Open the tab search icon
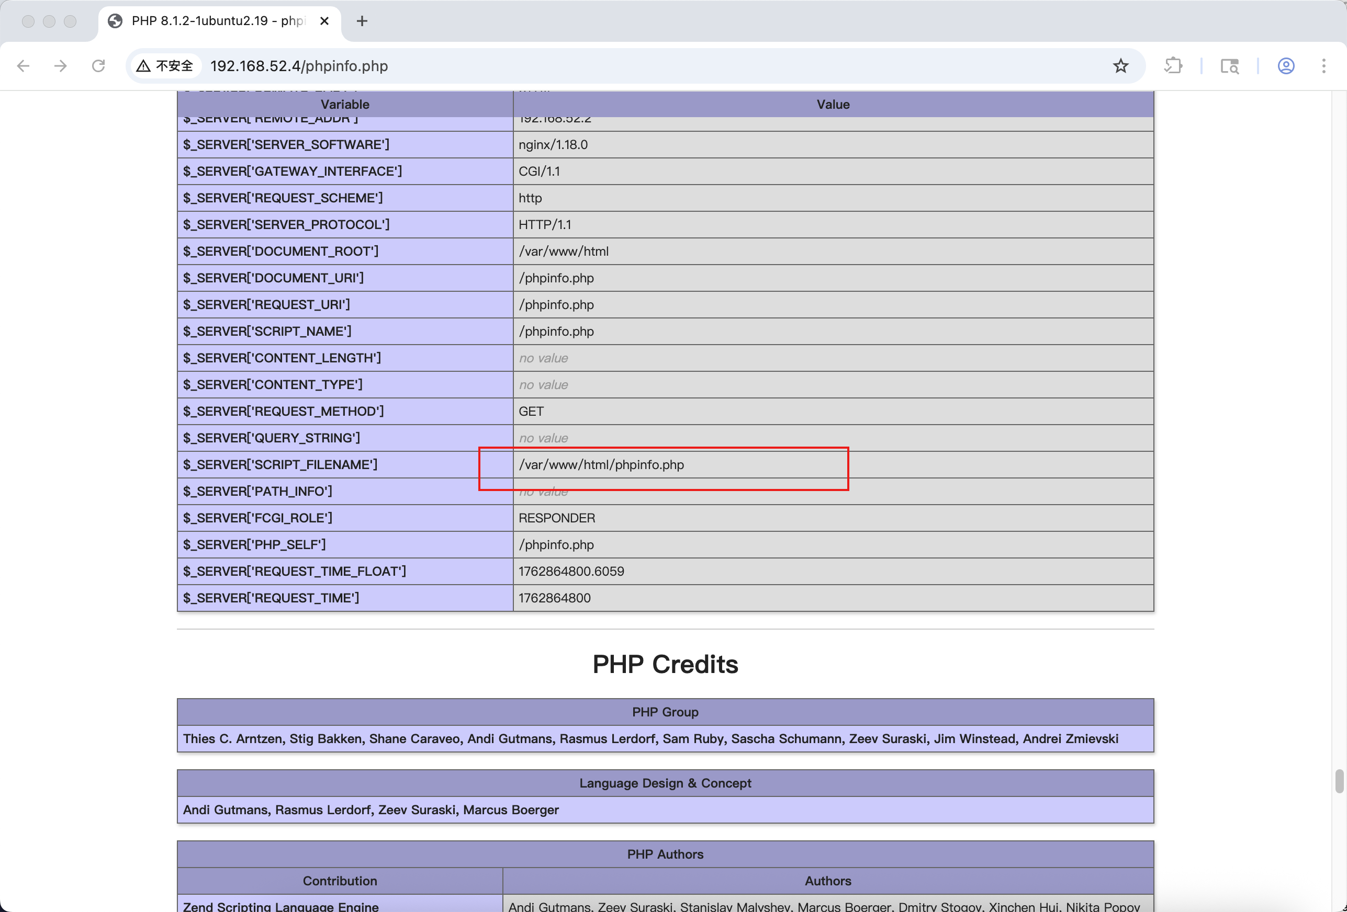 point(1229,66)
